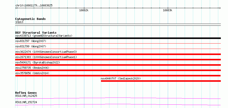Screen dimensions: 228x108
Task: Click the pink gene line under RSU1|NM_152724
Action: pos(118,104)
